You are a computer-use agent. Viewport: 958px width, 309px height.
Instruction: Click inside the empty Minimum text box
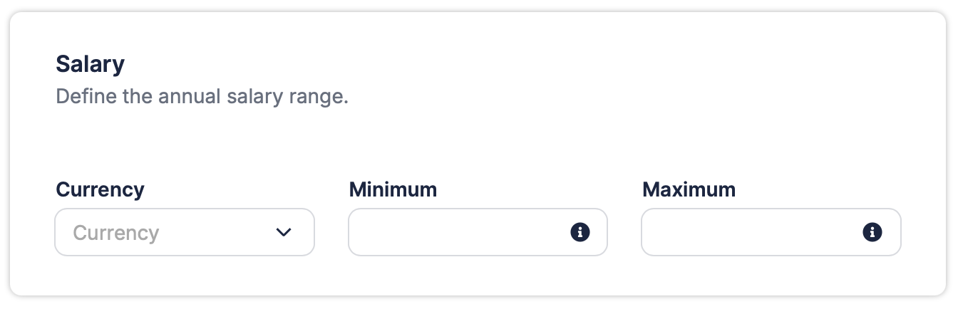tap(456, 232)
